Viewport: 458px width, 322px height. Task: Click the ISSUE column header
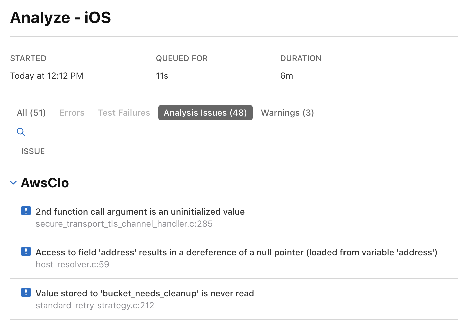33,151
